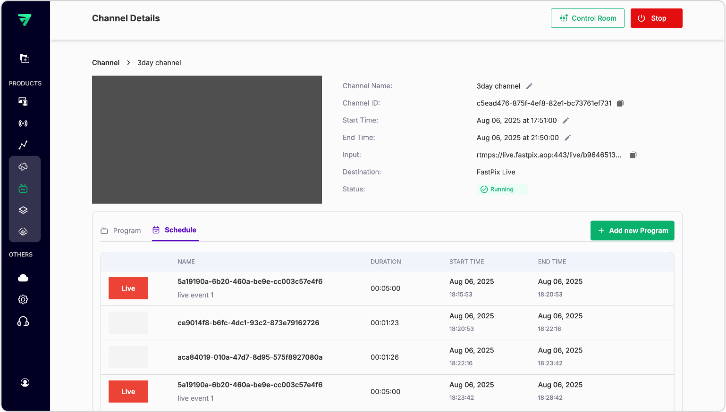Click thumbnail of ce9014f8 program
This screenshot has height=412, width=726.
tap(128, 323)
